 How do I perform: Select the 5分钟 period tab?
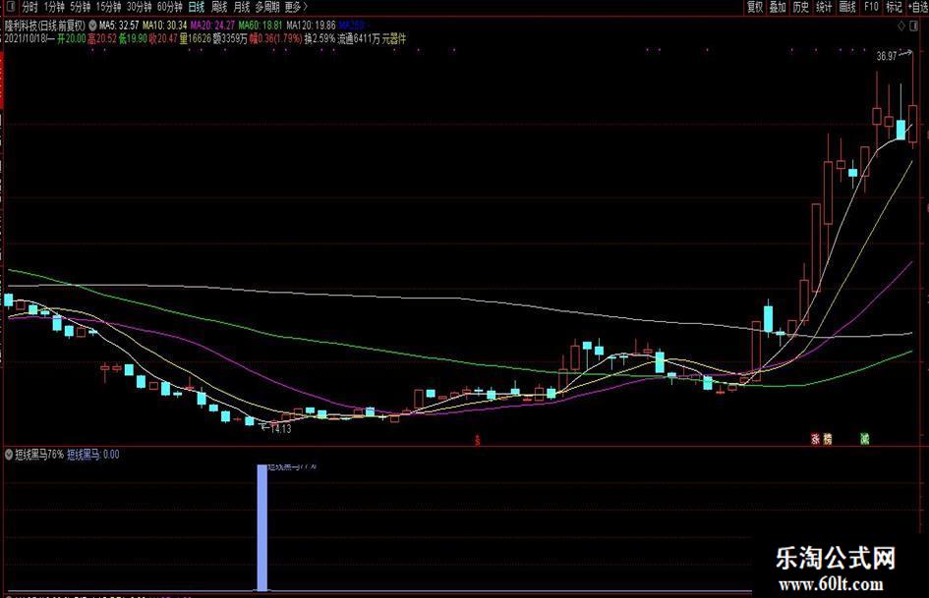coord(80,7)
